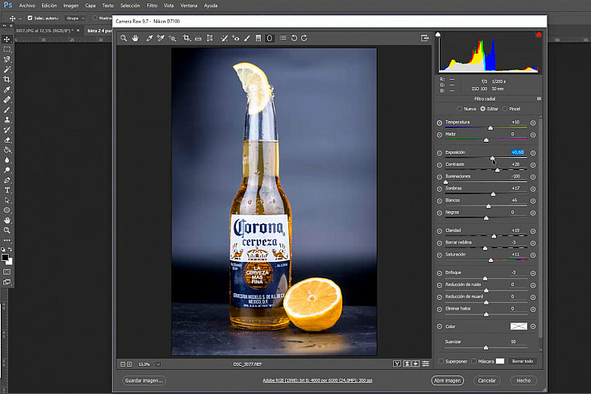This screenshot has height=394, width=591.
Task: Open preview preferences sliders icon
Action: coord(425,364)
